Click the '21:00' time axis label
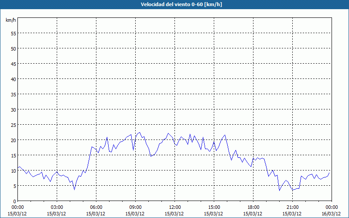Screen dimensions: 349x218 [292, 208]
